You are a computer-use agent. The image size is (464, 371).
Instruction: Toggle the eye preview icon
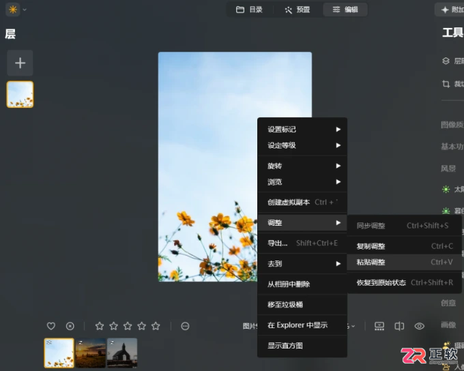pyautogui.click(x=420, y=326)
